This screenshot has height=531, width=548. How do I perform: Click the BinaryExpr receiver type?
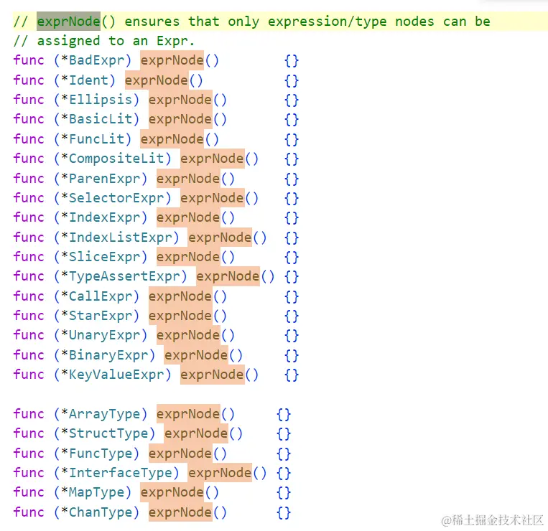click(x=108, y=355)
